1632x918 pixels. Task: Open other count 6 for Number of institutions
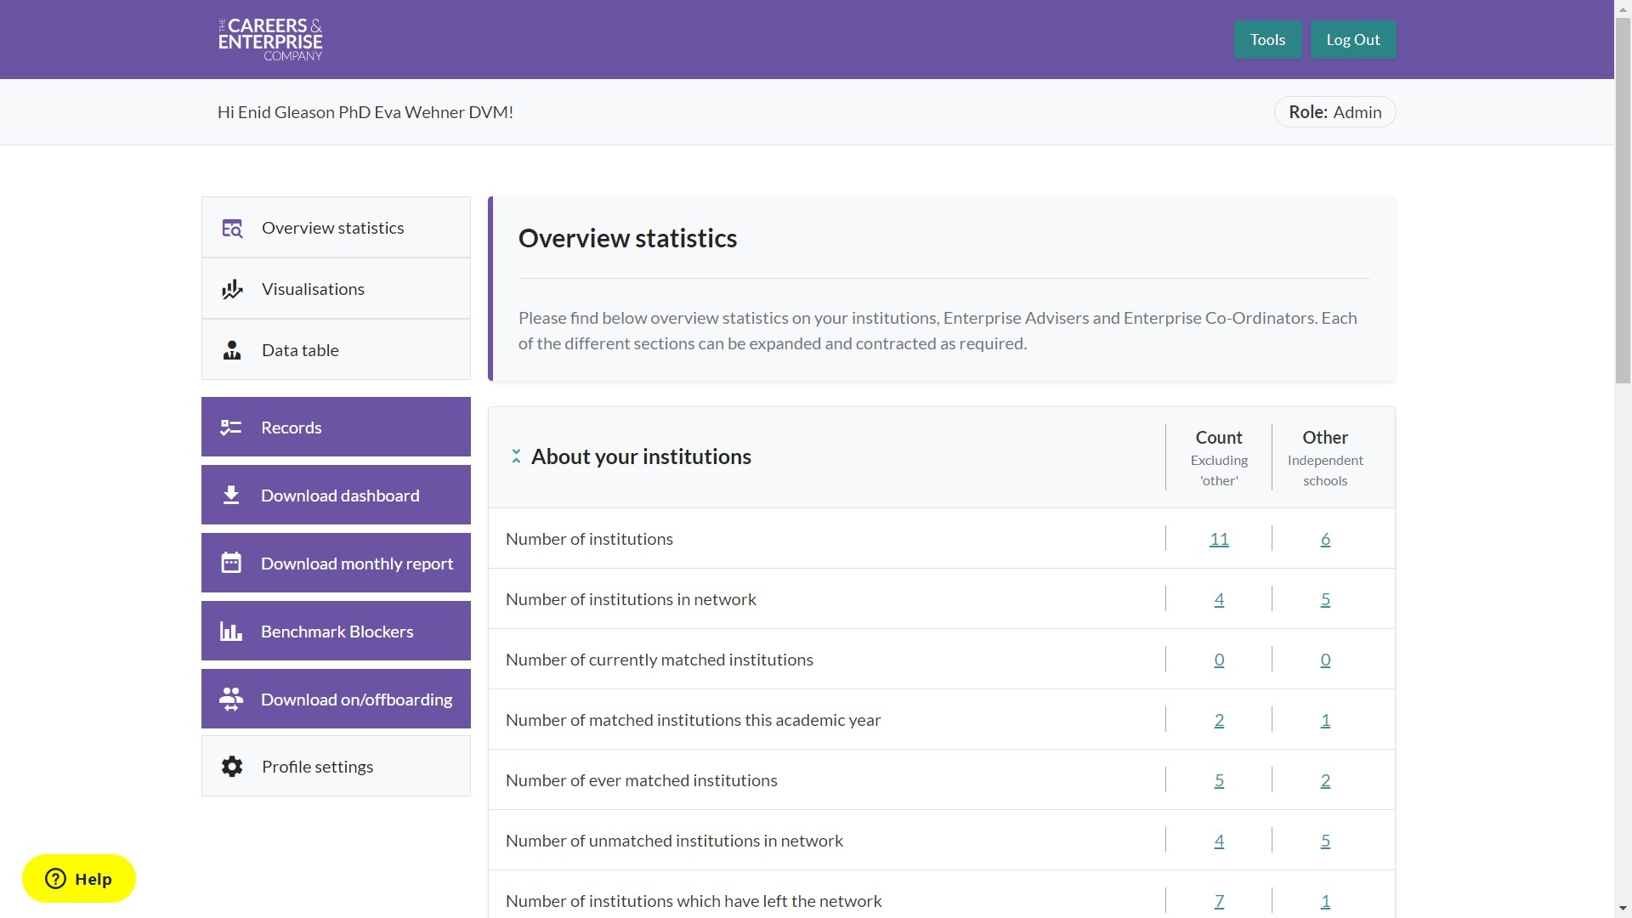[x=1325, y=539]
